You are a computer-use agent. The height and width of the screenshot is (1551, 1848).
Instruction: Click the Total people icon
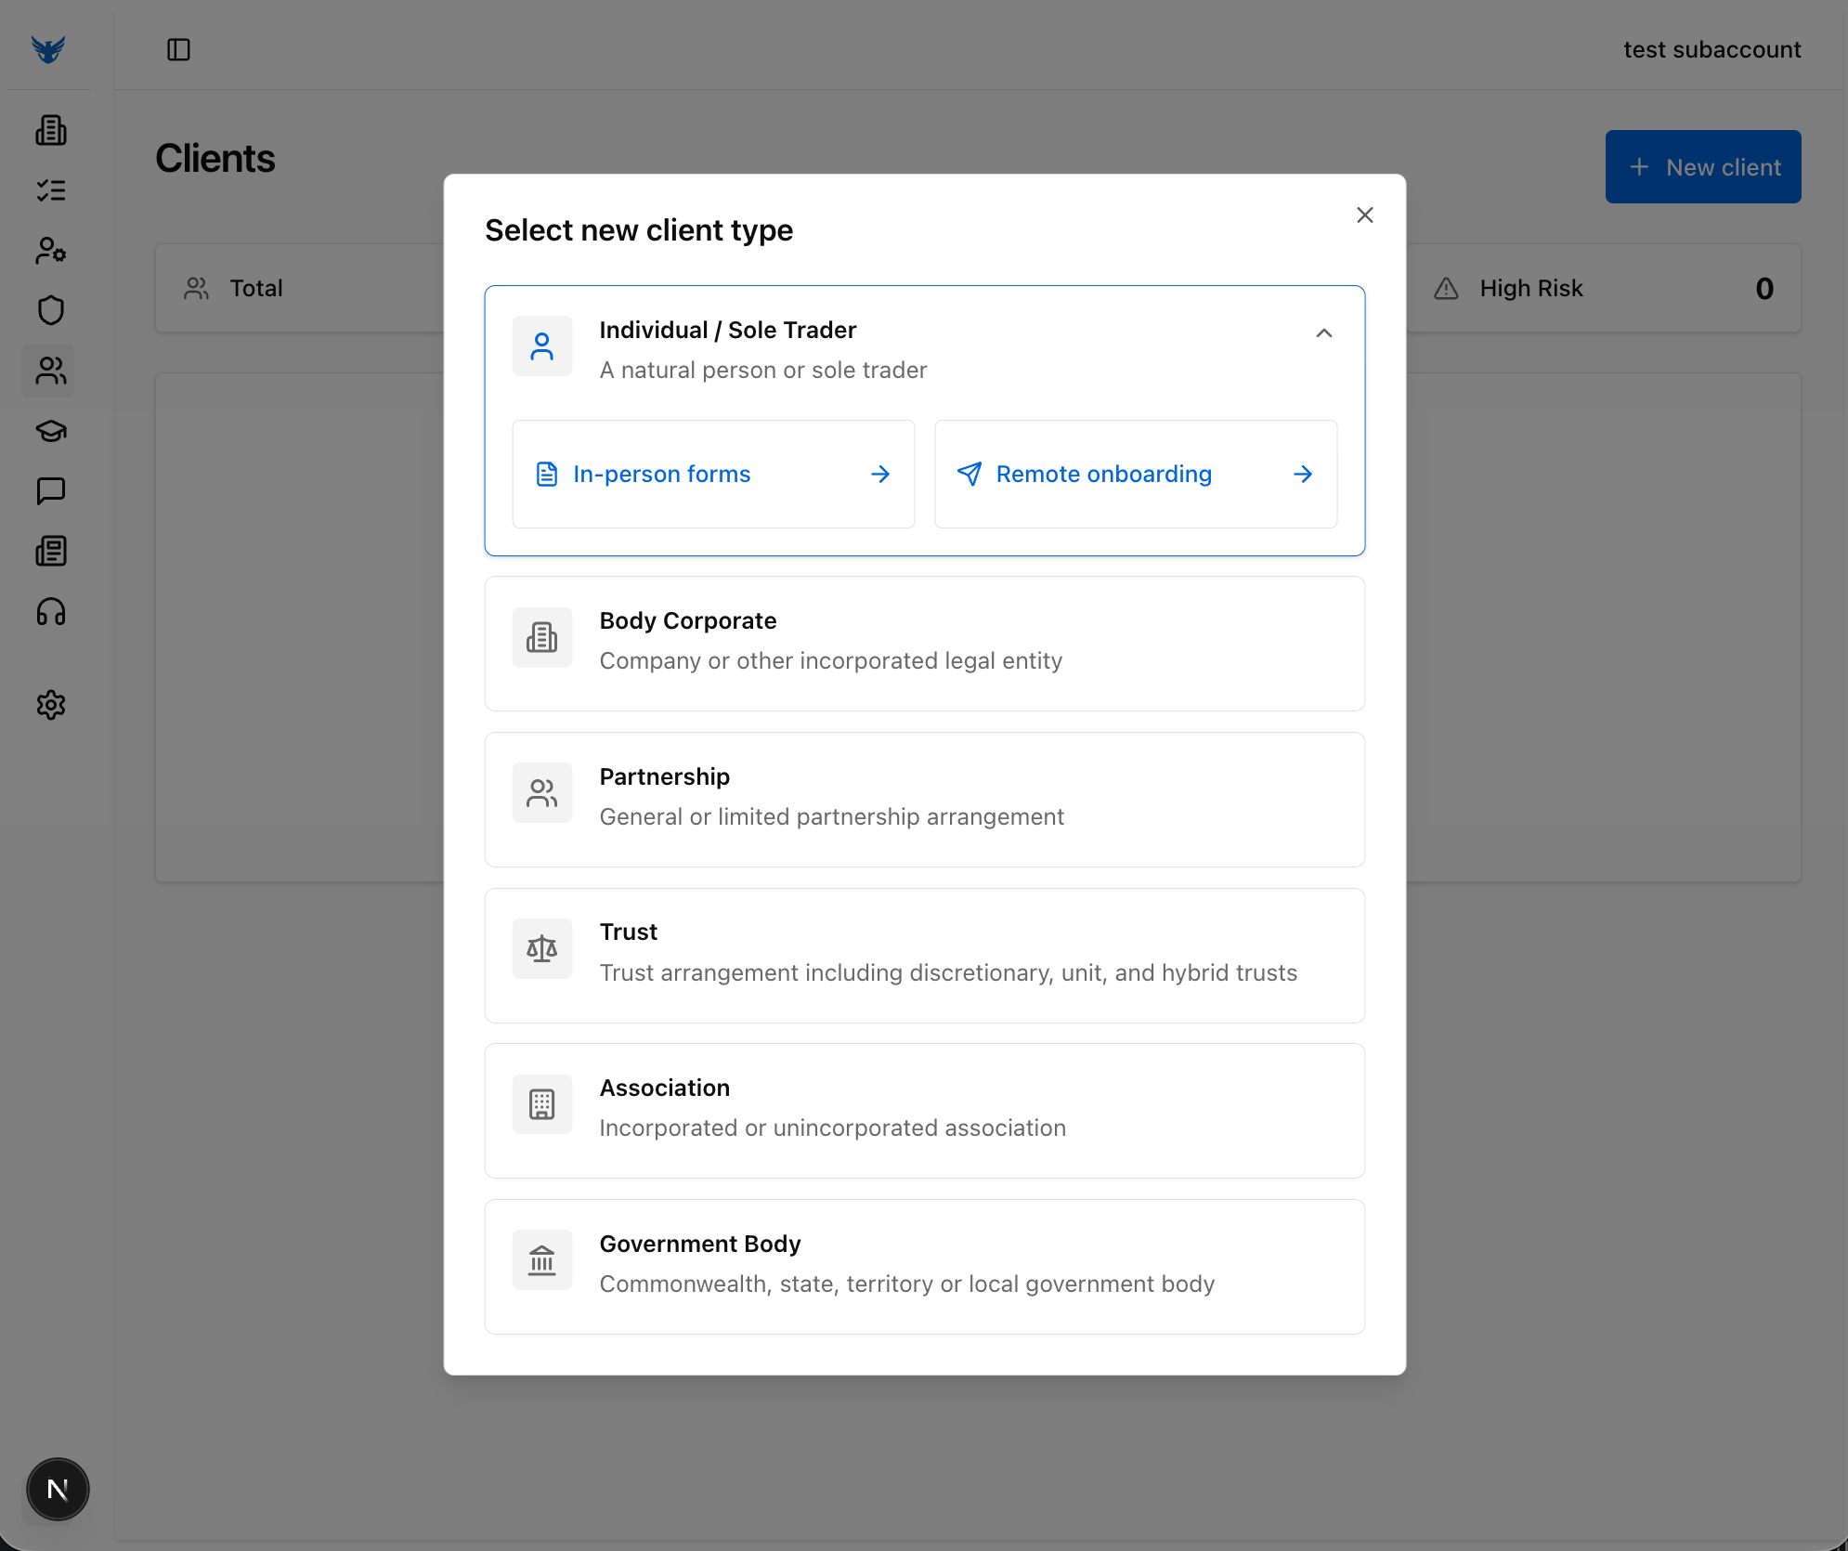point(196,289)
